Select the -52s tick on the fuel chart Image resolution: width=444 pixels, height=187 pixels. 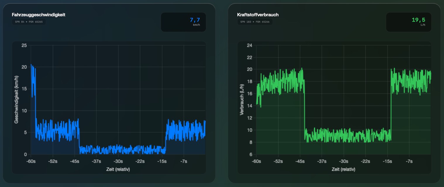(x=278, y=161)
